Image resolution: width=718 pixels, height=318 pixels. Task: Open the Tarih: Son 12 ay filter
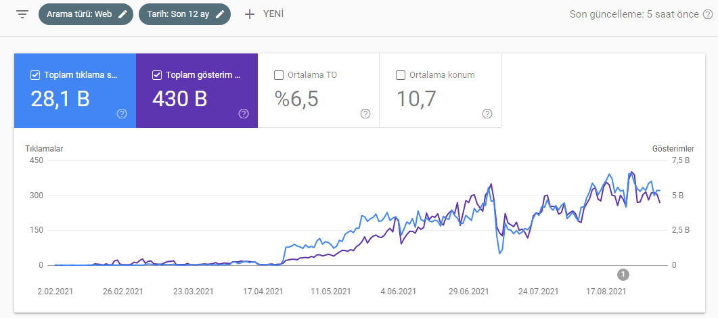178,14
